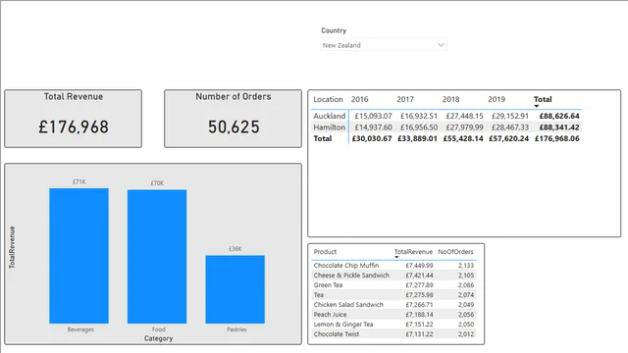Click the Beverages bar in the chart
This screenshot has width=628, height=353.
click(78, 256)
